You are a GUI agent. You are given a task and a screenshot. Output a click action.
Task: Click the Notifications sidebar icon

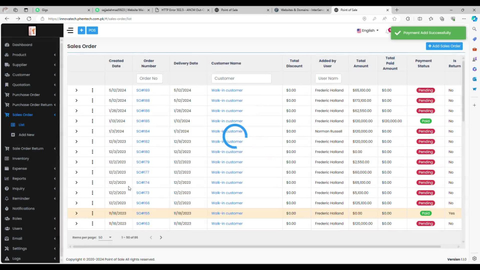7,209
